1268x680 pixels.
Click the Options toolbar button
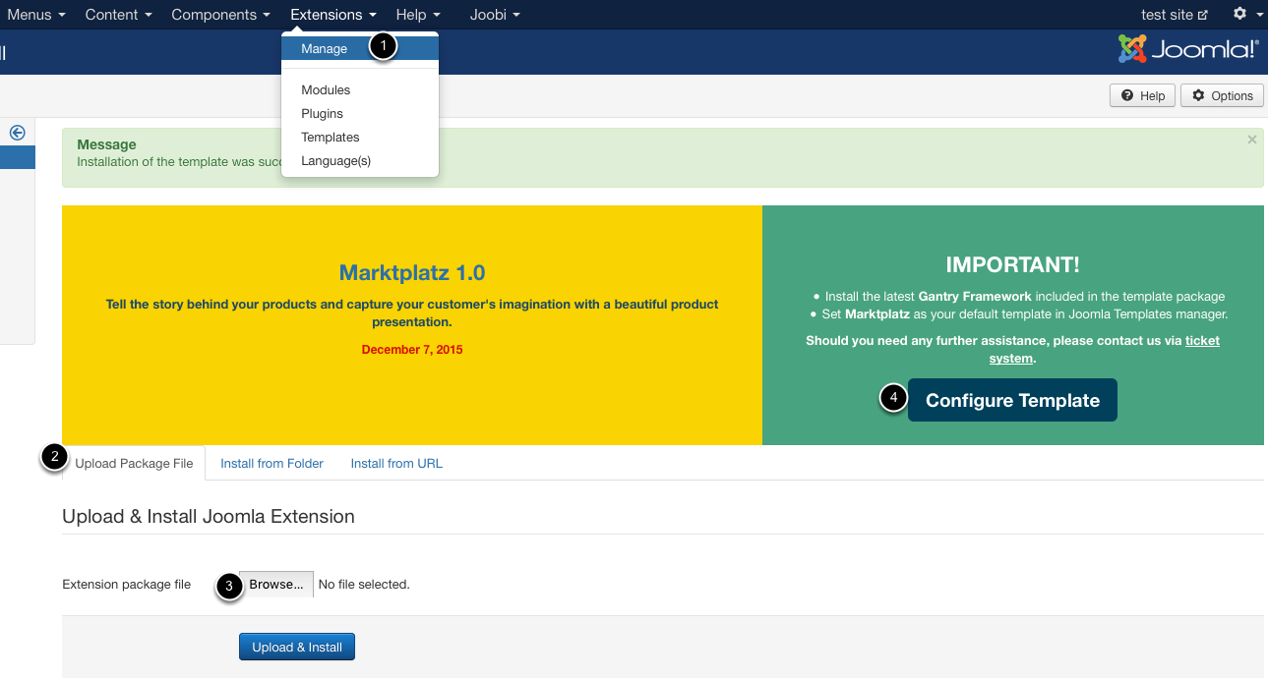pos(1222,95)
